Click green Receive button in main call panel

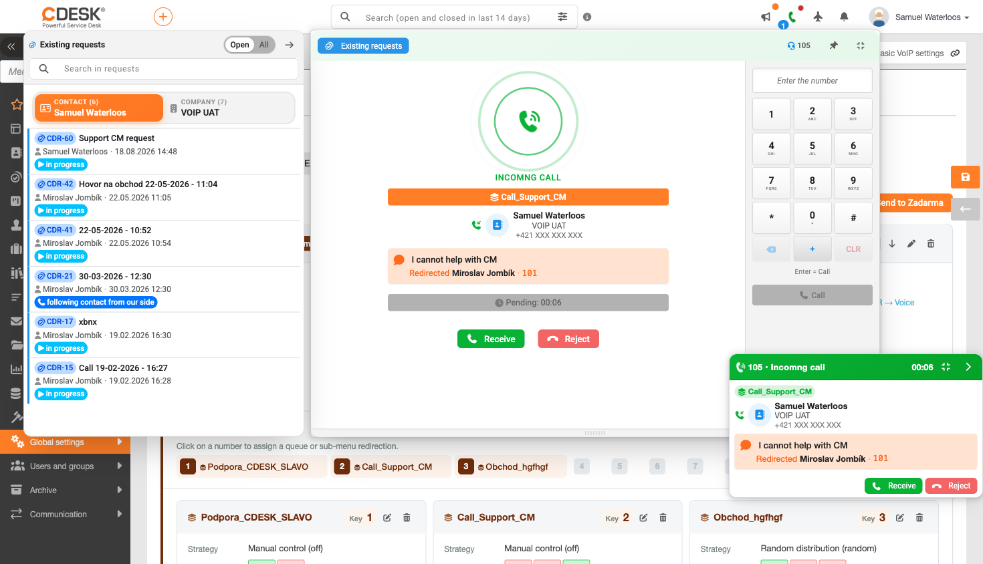point(491,339)
